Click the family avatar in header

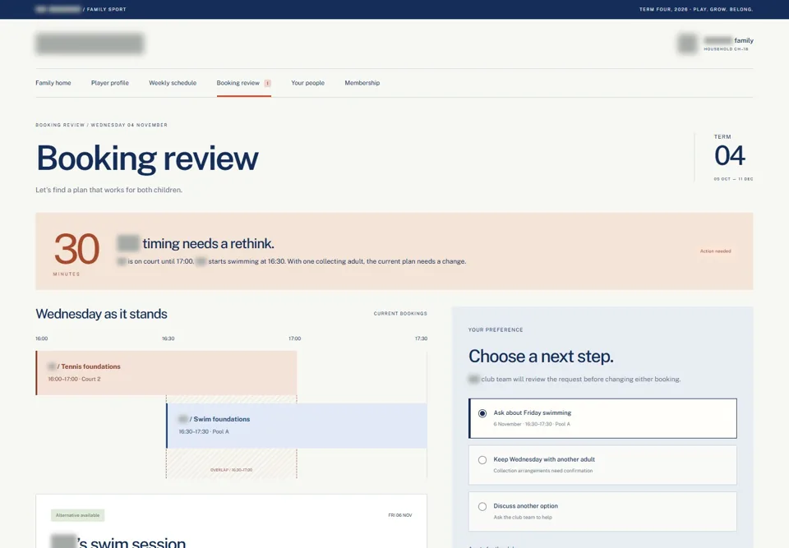[687, 44]
